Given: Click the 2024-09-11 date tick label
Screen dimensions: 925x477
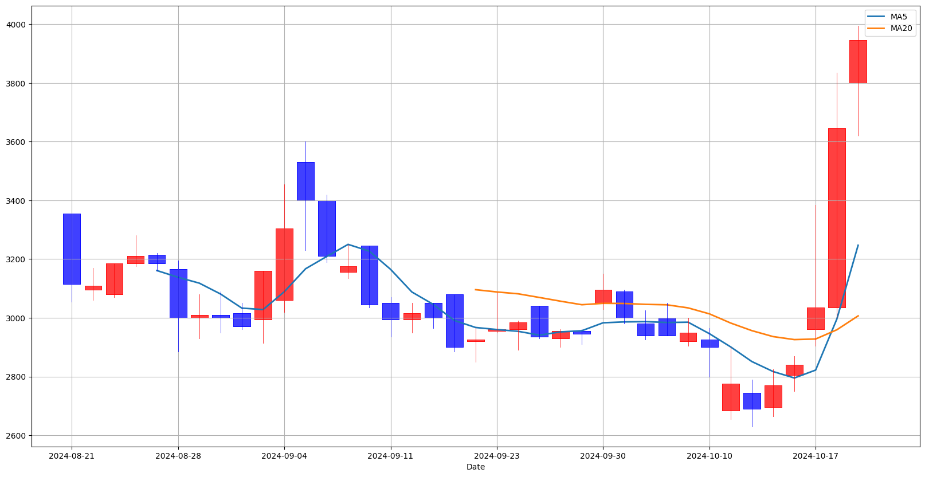Looking at the screenshot, I should click(x=390, y=456).
